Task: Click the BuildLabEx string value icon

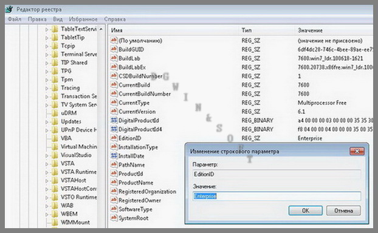Action: point(114,67)
